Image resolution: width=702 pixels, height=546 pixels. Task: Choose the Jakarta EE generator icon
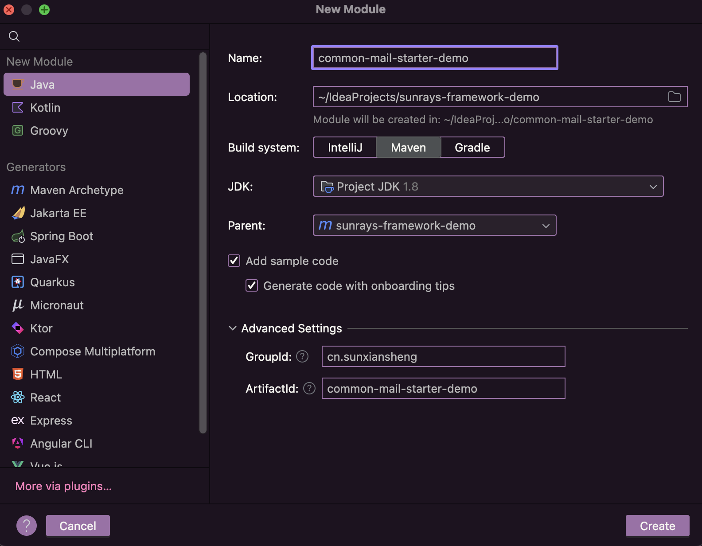click(18, 213)
